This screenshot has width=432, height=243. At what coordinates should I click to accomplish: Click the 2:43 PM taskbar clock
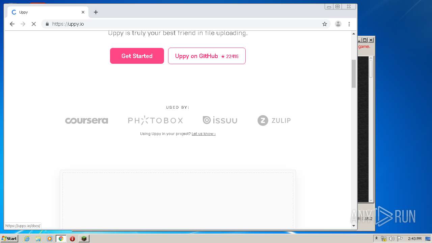pyautogui.click(x=414, y=239)
